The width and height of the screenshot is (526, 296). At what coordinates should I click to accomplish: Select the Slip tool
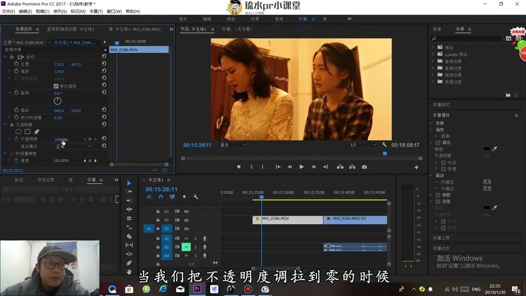[129, 245]
